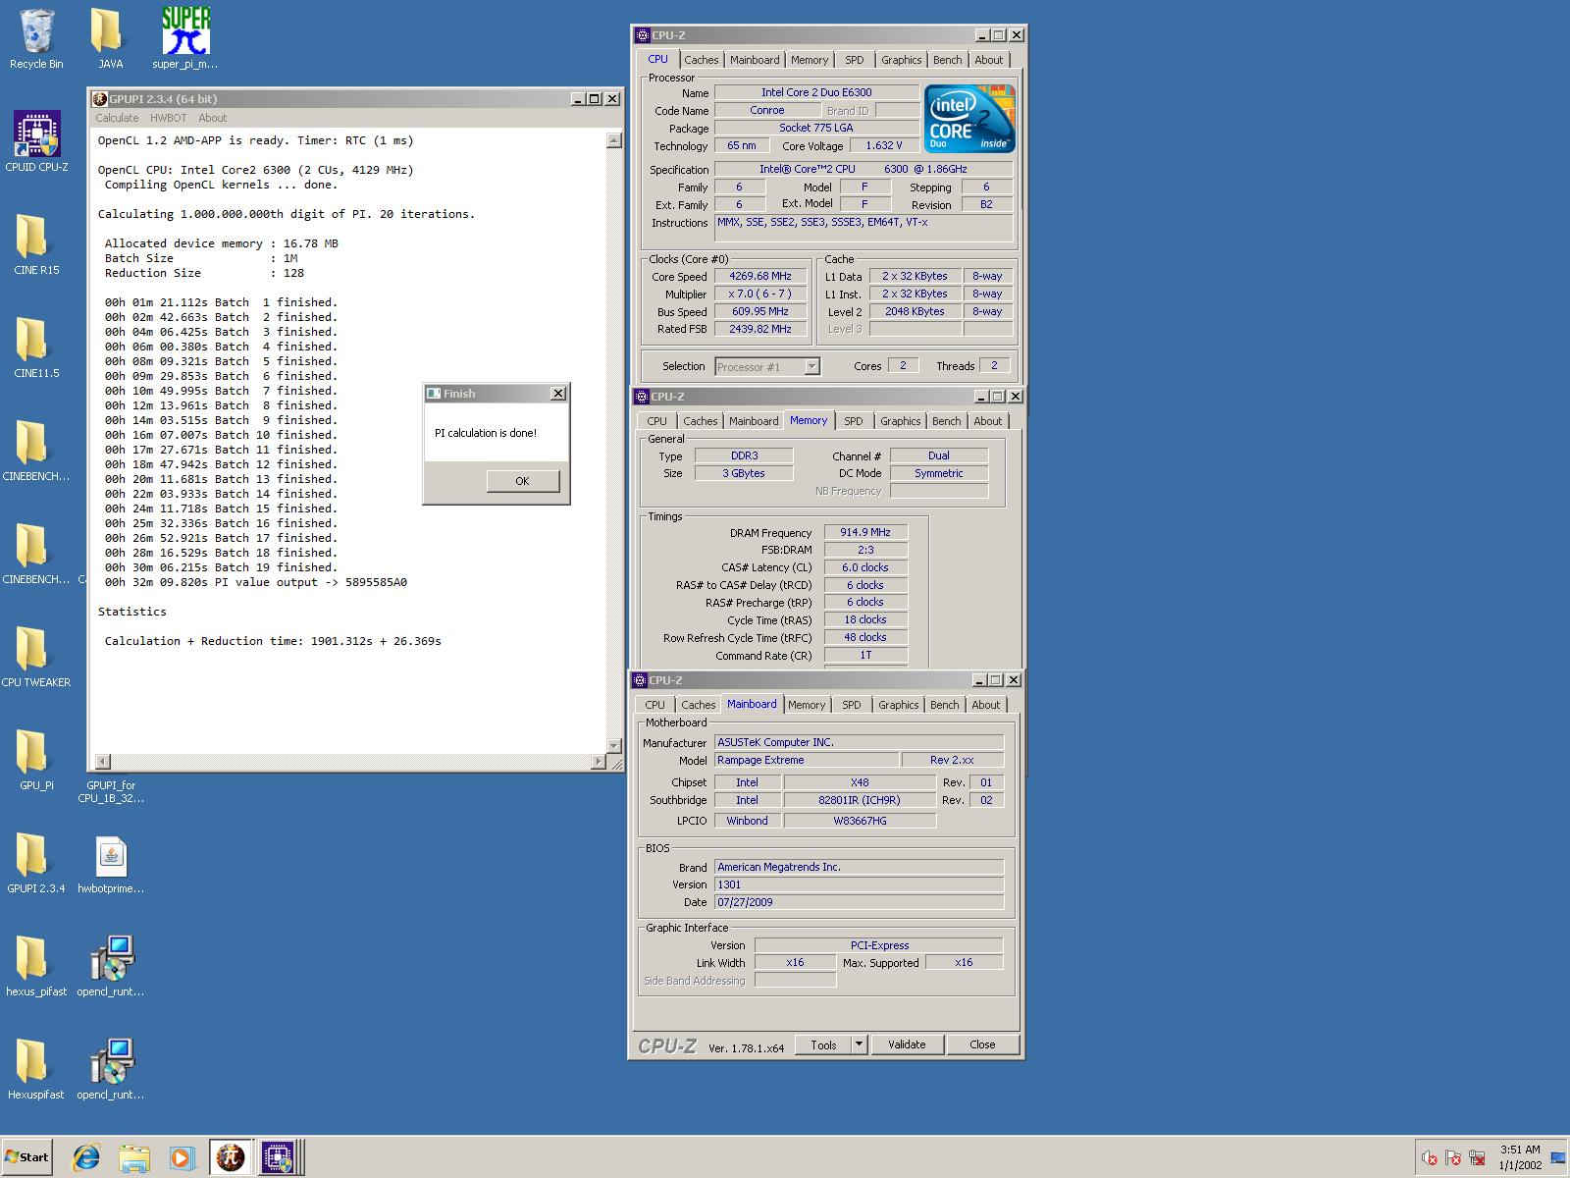Open Memory tab in bottom CPU-Z window
The height and width of the screenshot is (1178, 1570).
coord(807,705)
